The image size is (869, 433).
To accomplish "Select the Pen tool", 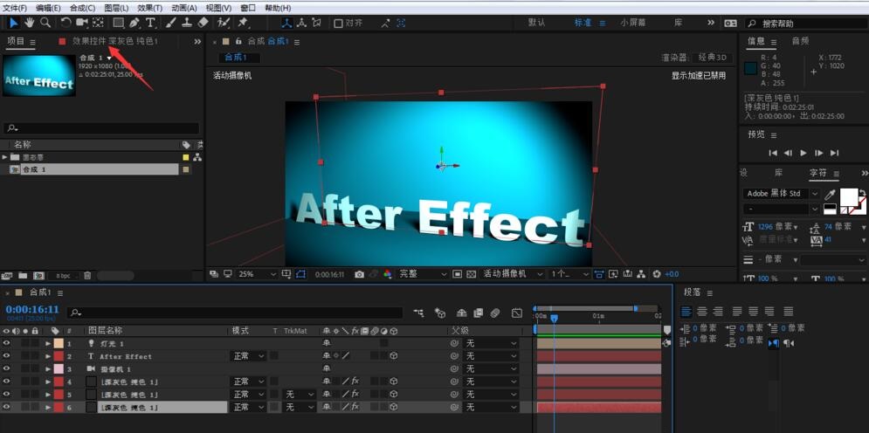I will point(134,23).
